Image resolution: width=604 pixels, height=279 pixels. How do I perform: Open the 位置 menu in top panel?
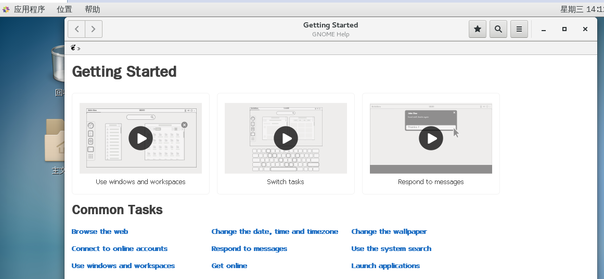tap(65, 9)
